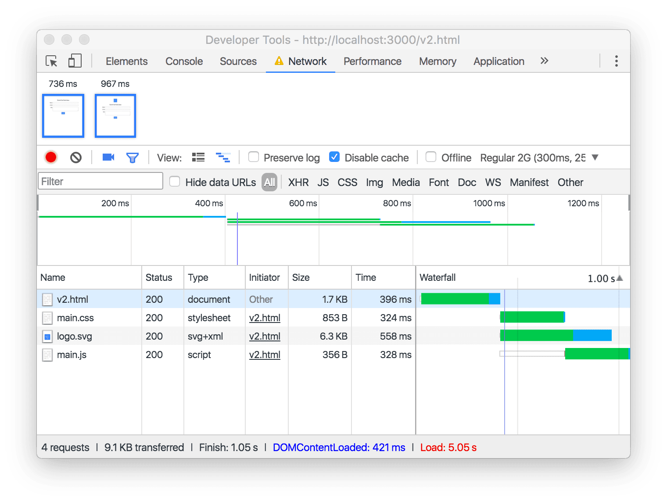This screenshot has width=667, height=502.
Task: Change waterfall sort order via header arrow
Action: coord(619,277)
